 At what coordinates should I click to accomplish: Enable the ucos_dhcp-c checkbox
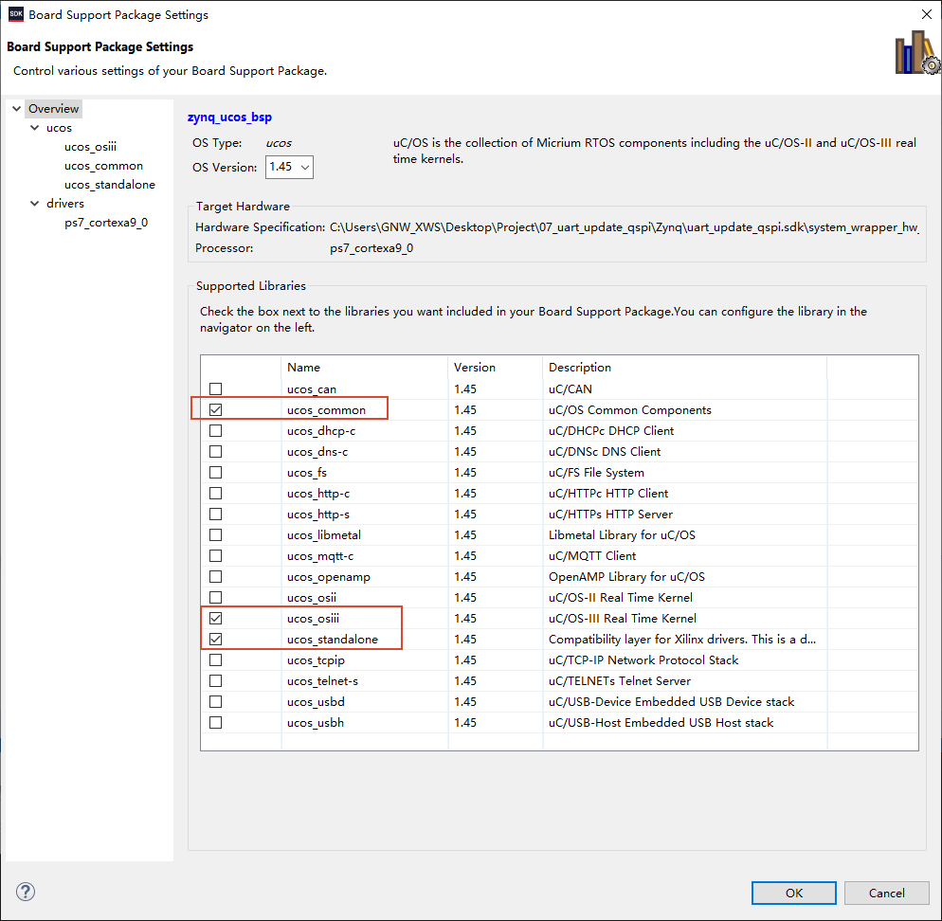pos(216,431)
